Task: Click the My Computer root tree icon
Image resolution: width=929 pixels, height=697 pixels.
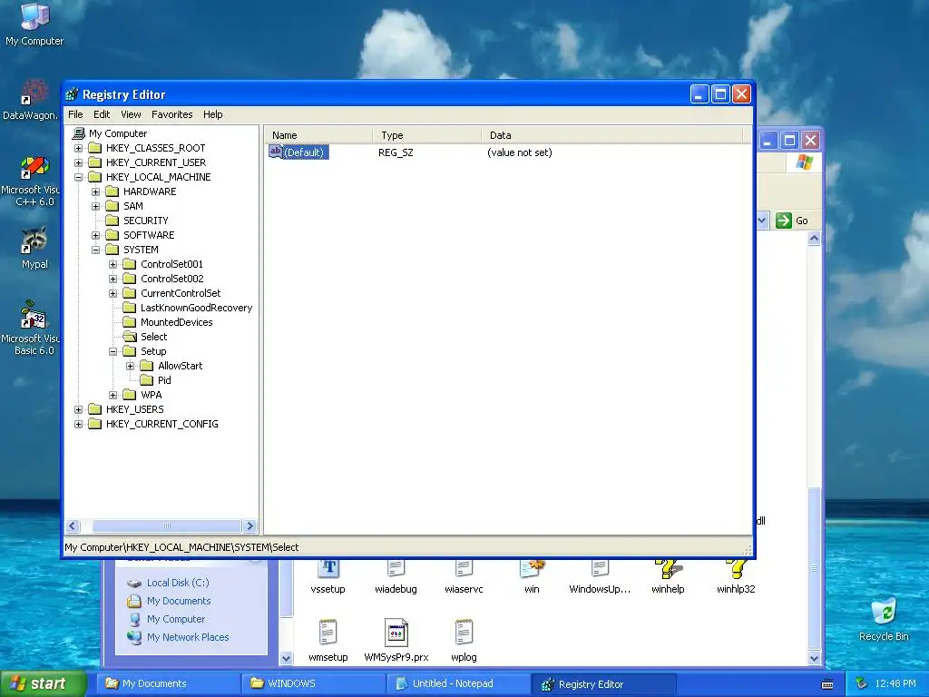Action: tap(78, 133)
